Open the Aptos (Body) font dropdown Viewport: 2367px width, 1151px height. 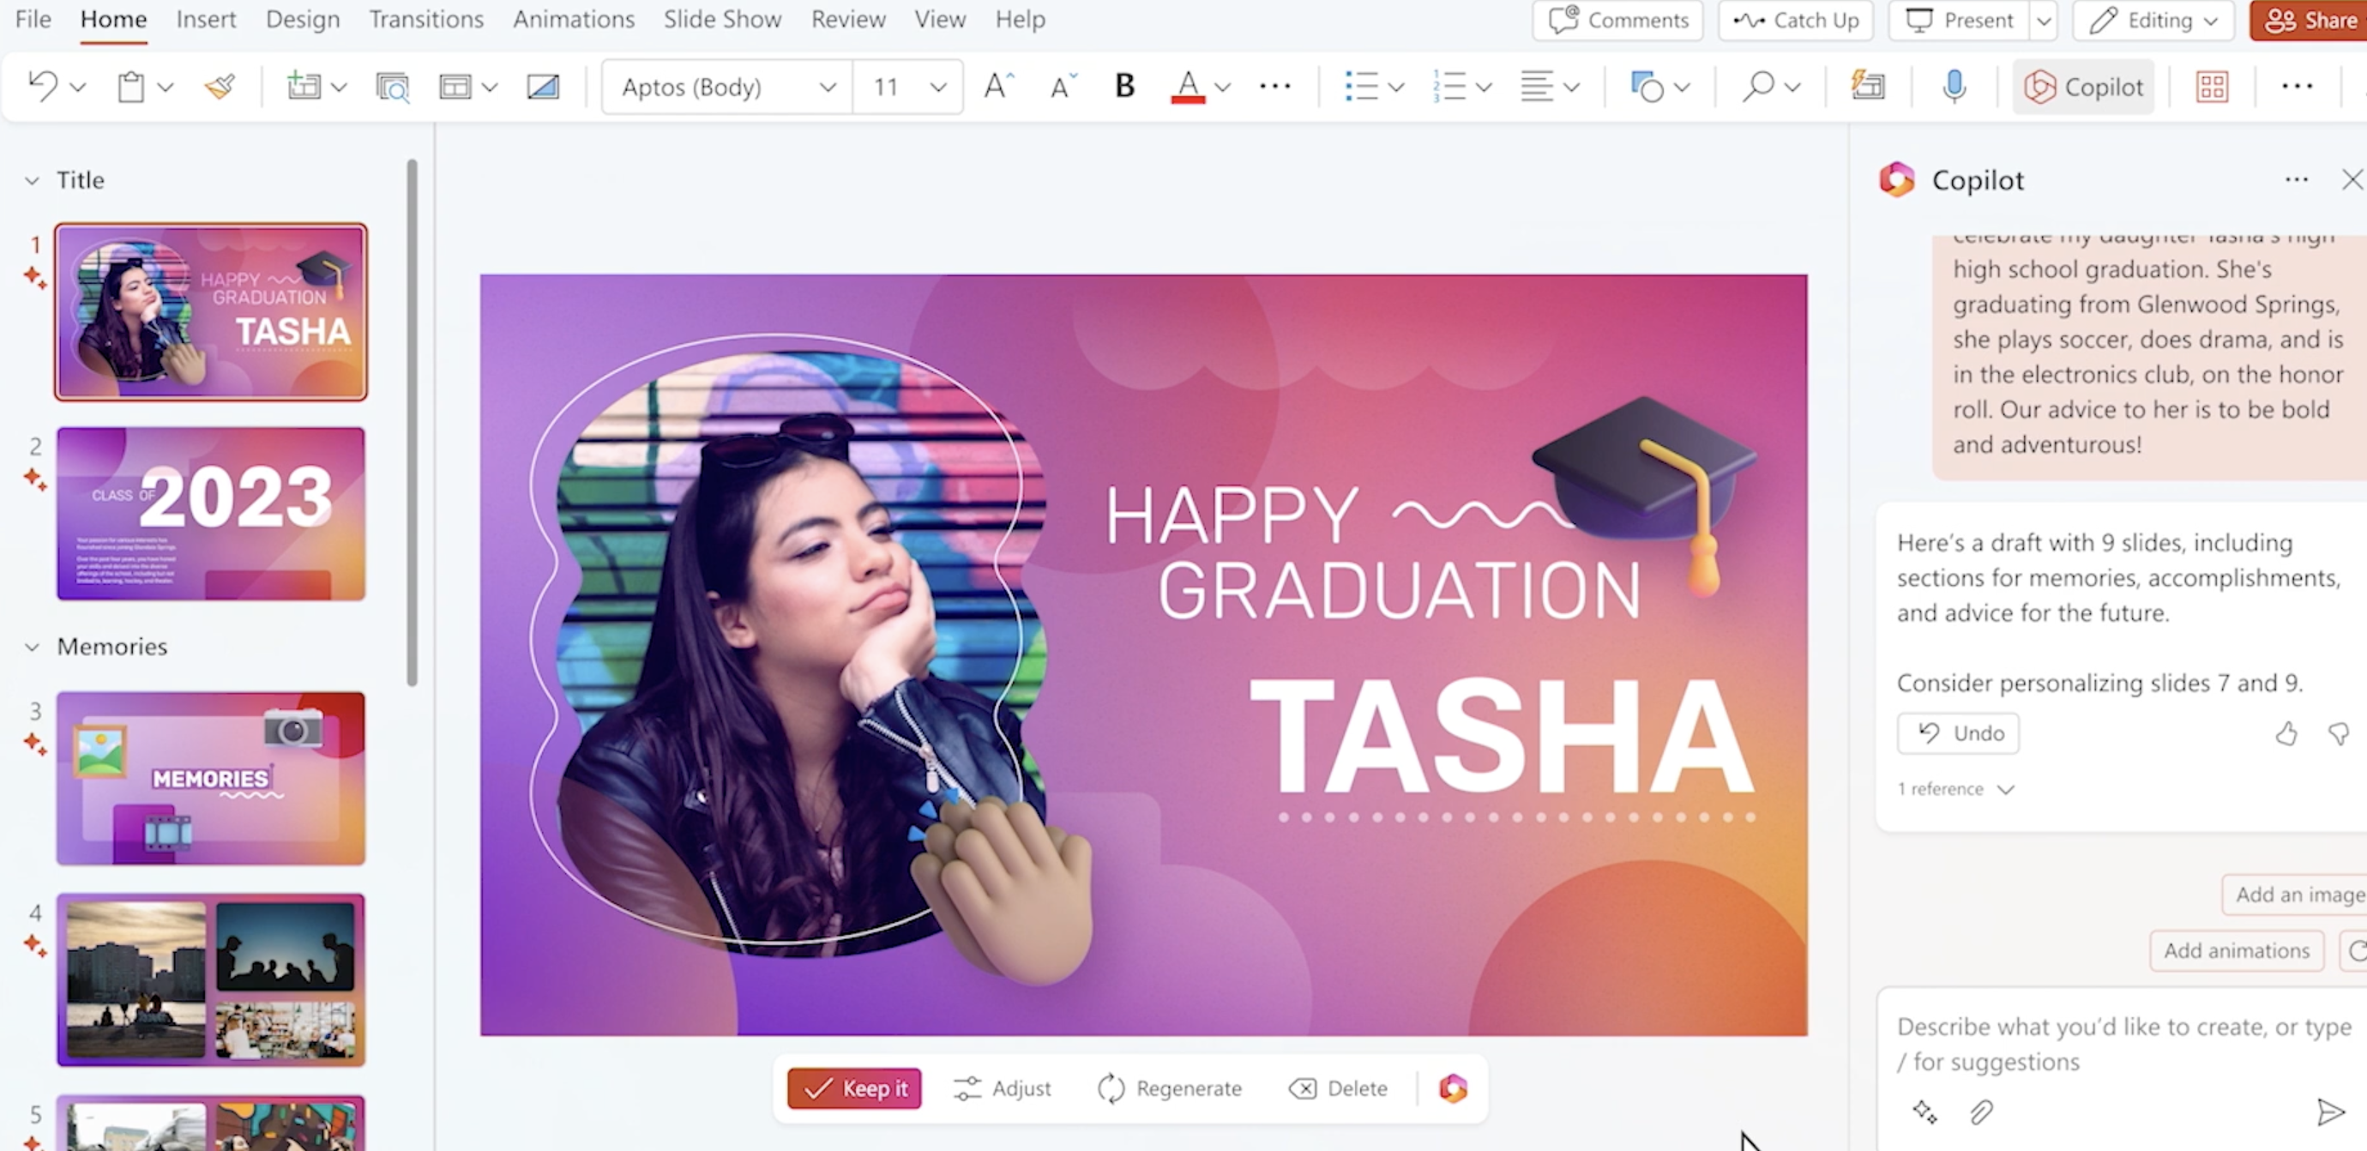coord(827,87)
